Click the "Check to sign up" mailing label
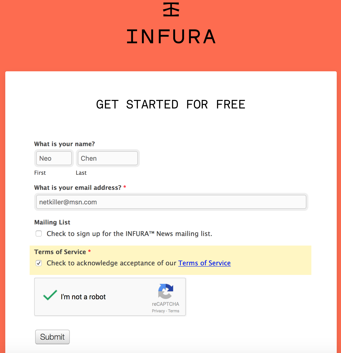 (129, 234)
